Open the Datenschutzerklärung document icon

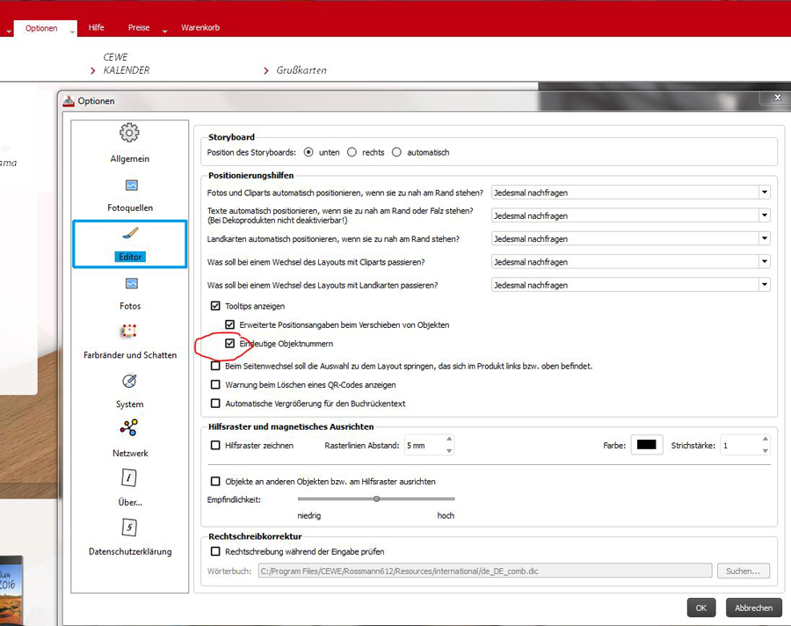(130, 527)
